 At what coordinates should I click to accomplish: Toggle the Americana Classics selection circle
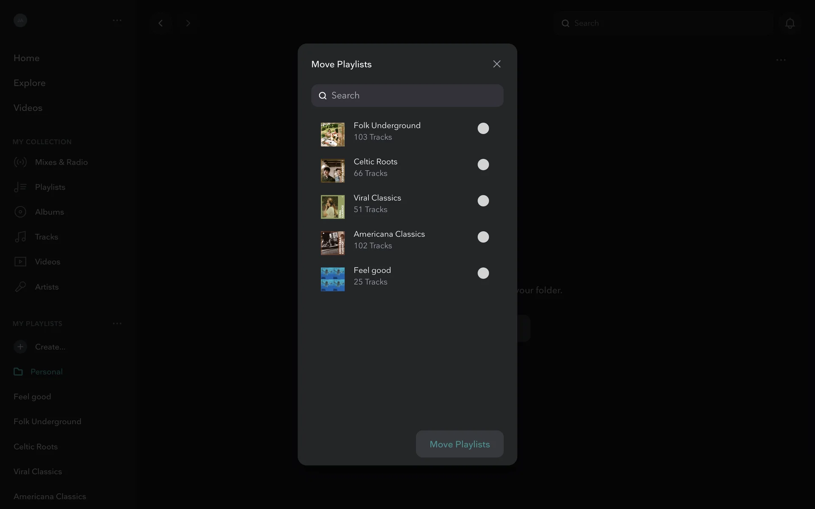click(483, 237)
